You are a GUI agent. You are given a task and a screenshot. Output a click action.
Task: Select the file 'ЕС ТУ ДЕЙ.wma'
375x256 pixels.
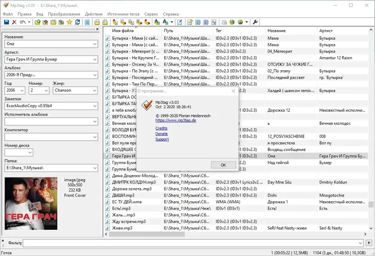127,202
